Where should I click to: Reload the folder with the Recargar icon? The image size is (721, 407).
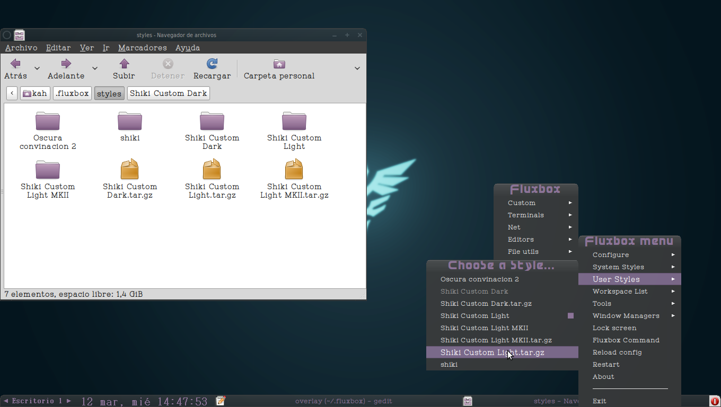point(212,64)
